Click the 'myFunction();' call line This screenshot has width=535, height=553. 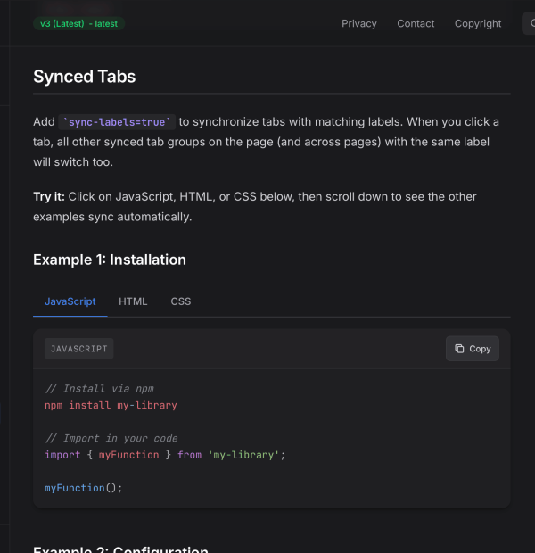coord(83,488)
